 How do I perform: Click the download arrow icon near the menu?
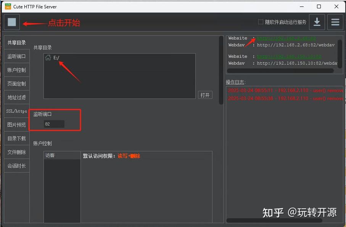pos(317,22)
